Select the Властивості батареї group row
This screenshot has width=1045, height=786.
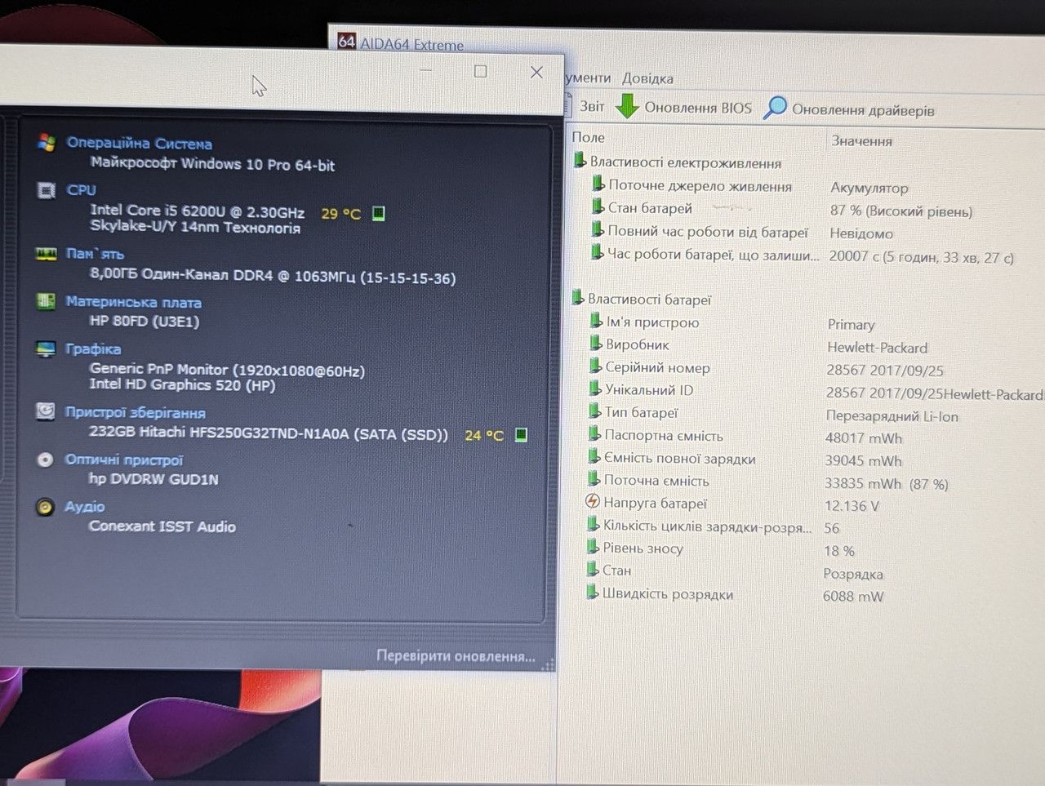point(649,300)
